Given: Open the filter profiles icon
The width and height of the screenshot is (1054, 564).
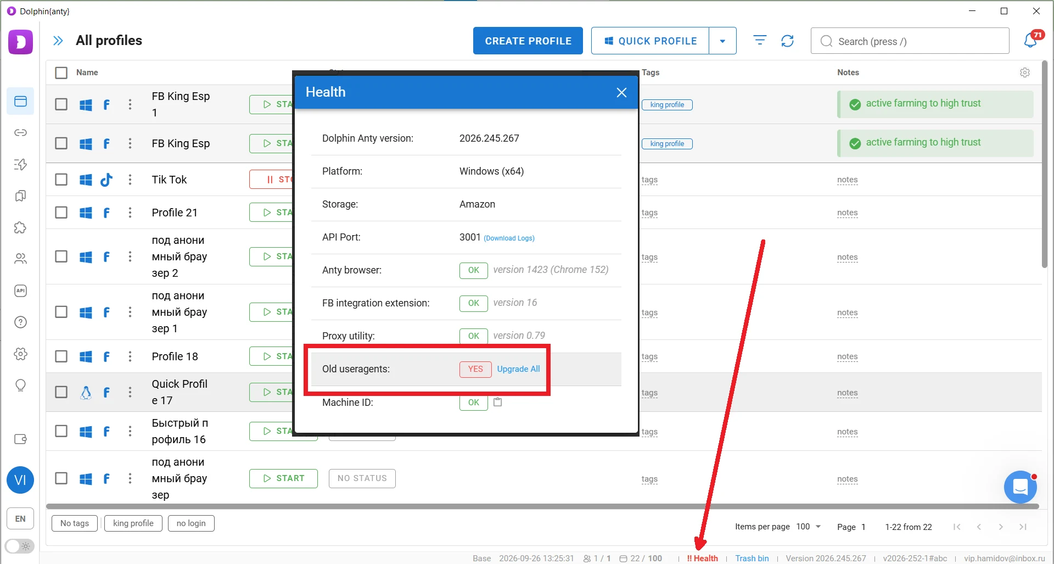Looking at the screenshot, I should (760, 41).
